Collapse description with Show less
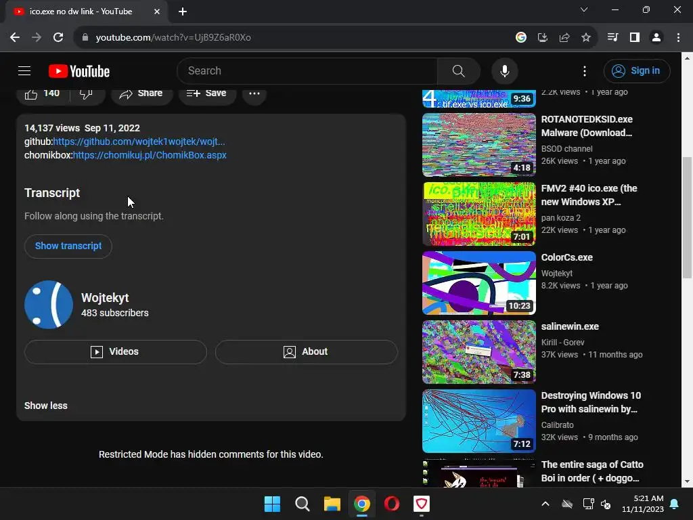Image resolution: width=693 pixels, height=520 pixels. pyautogui.click(x=45, y=406)
